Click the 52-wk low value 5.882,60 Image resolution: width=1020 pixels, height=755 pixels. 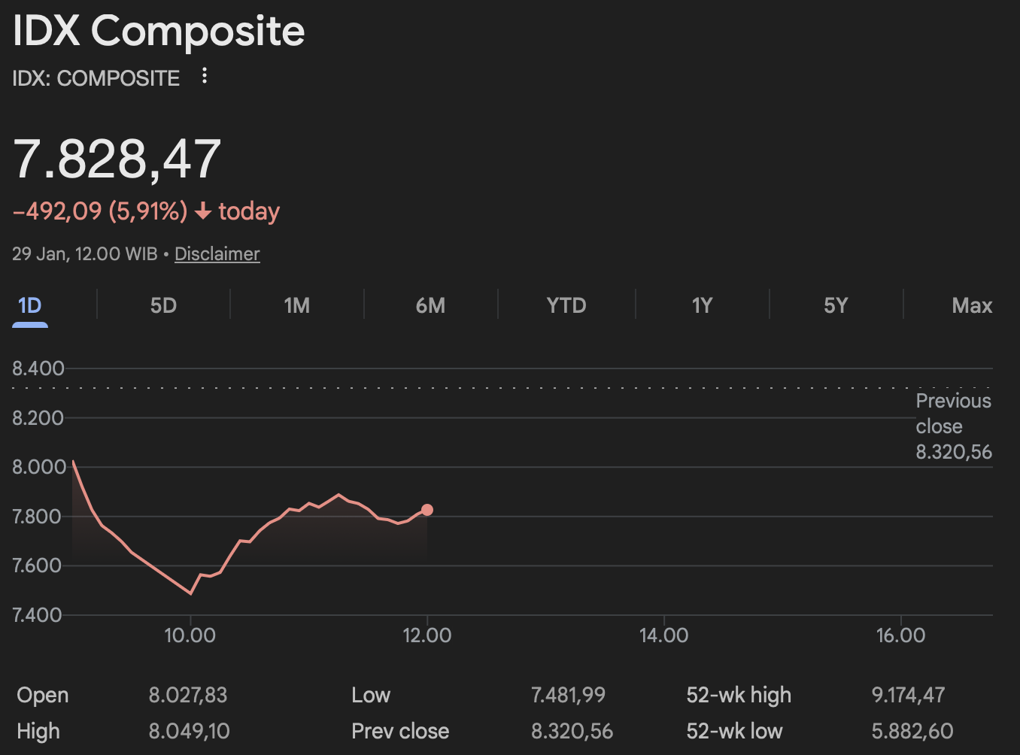[x=912, y=731]
